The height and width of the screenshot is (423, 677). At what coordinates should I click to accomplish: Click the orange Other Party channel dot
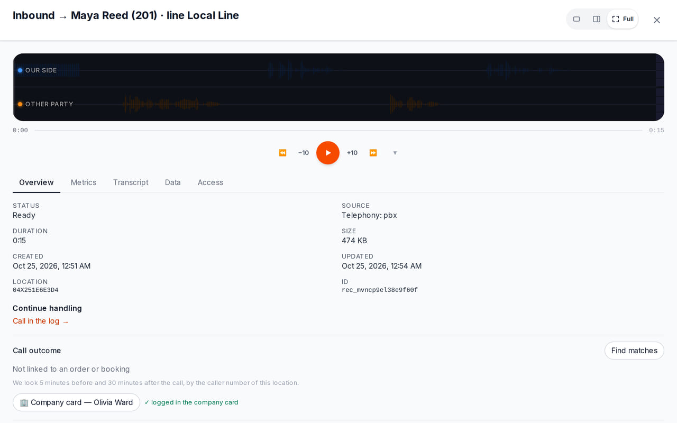(20, 104)
